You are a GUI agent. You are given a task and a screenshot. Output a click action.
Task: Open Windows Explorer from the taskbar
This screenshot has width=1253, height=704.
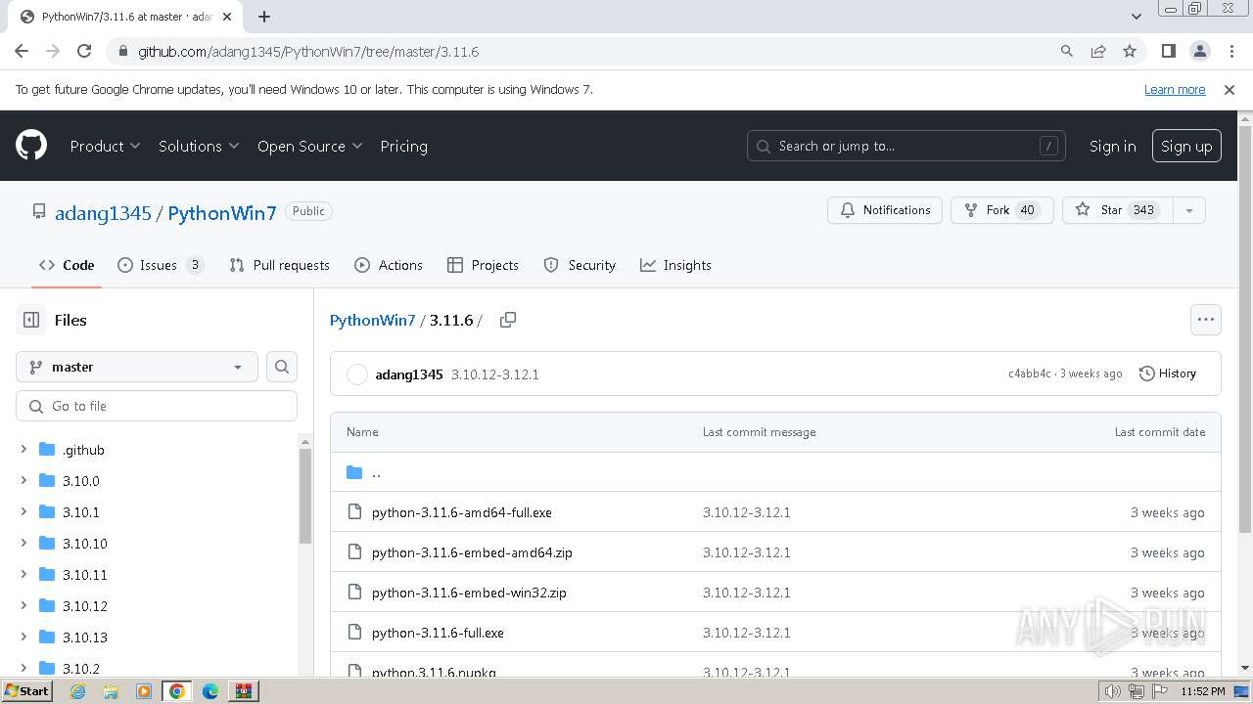coord(111,691)
